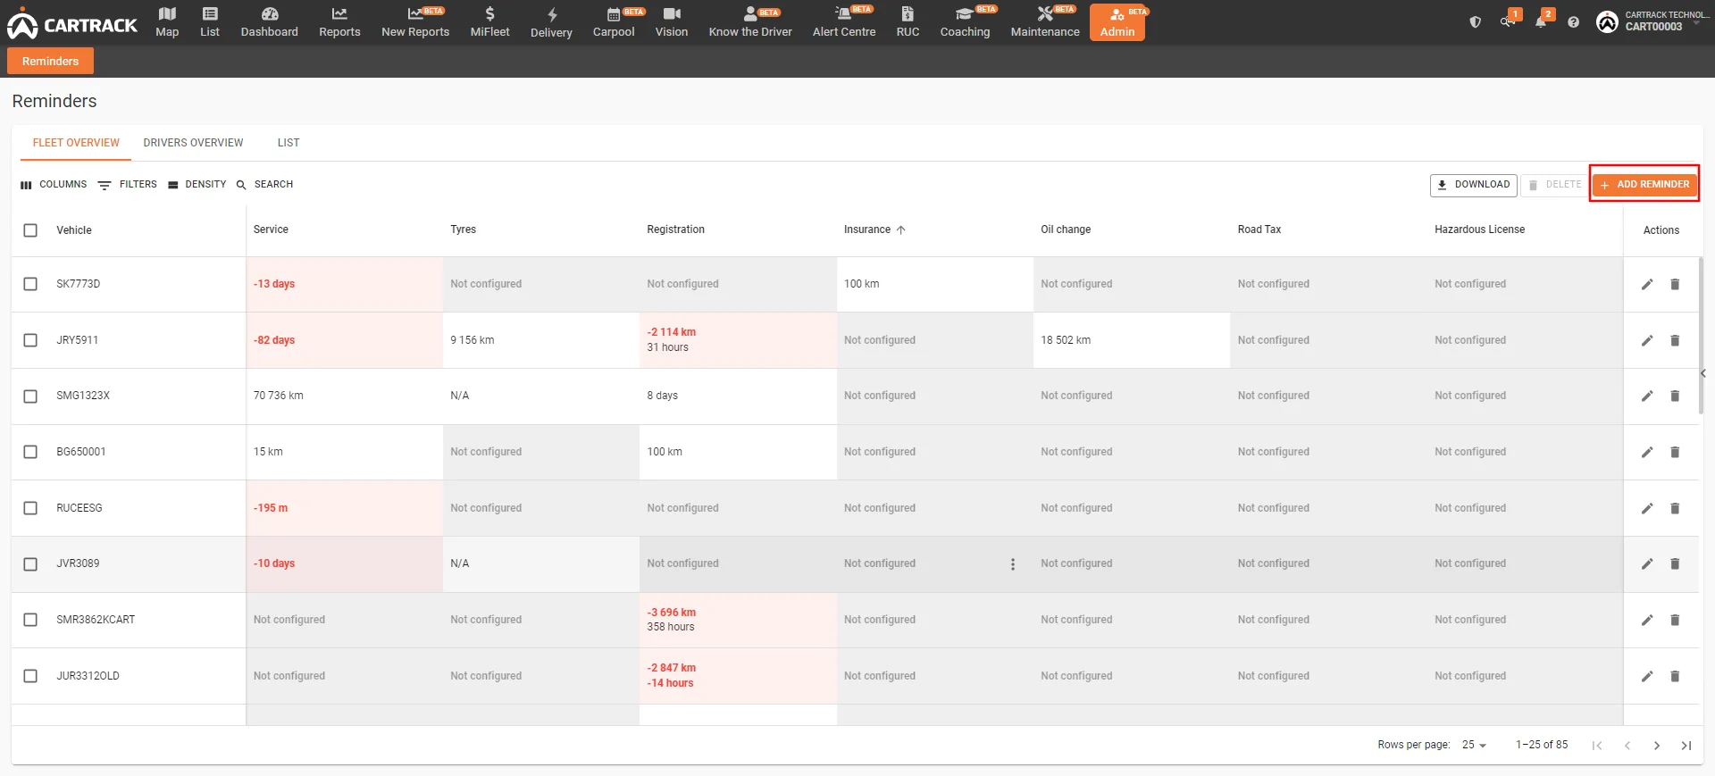The width and height of the screenshot is (1715, 776).
Task: Open the Maintenance module
Action: click(x=1045, y=22)
